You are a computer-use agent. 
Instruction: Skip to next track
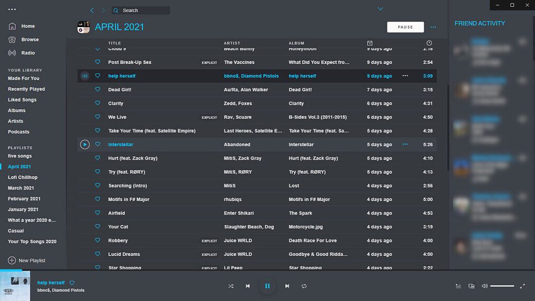click(287, 286)
